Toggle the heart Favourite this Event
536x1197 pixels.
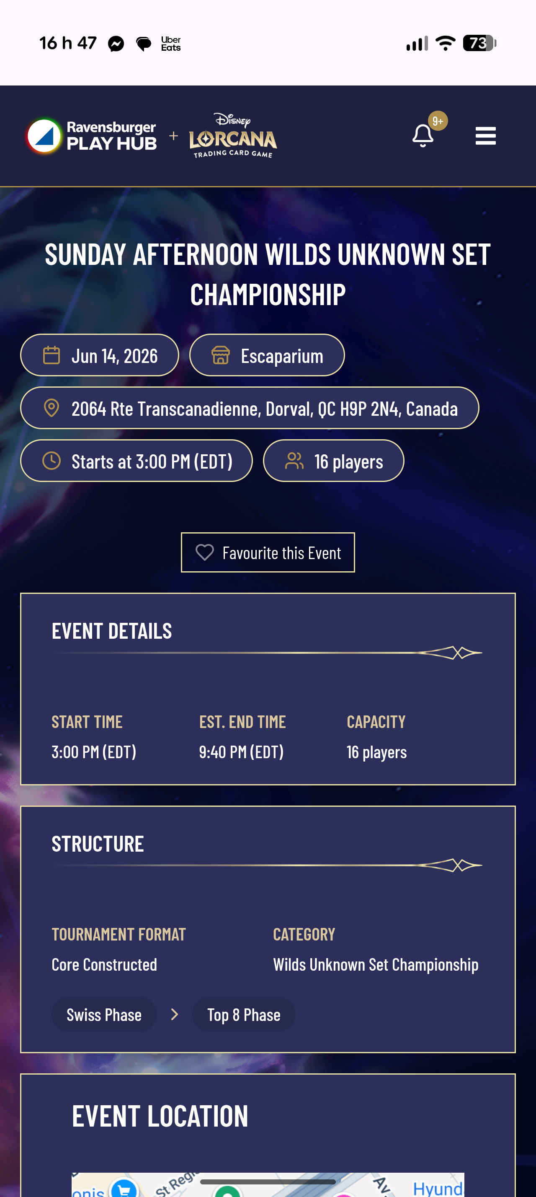[x=268, y=552]
